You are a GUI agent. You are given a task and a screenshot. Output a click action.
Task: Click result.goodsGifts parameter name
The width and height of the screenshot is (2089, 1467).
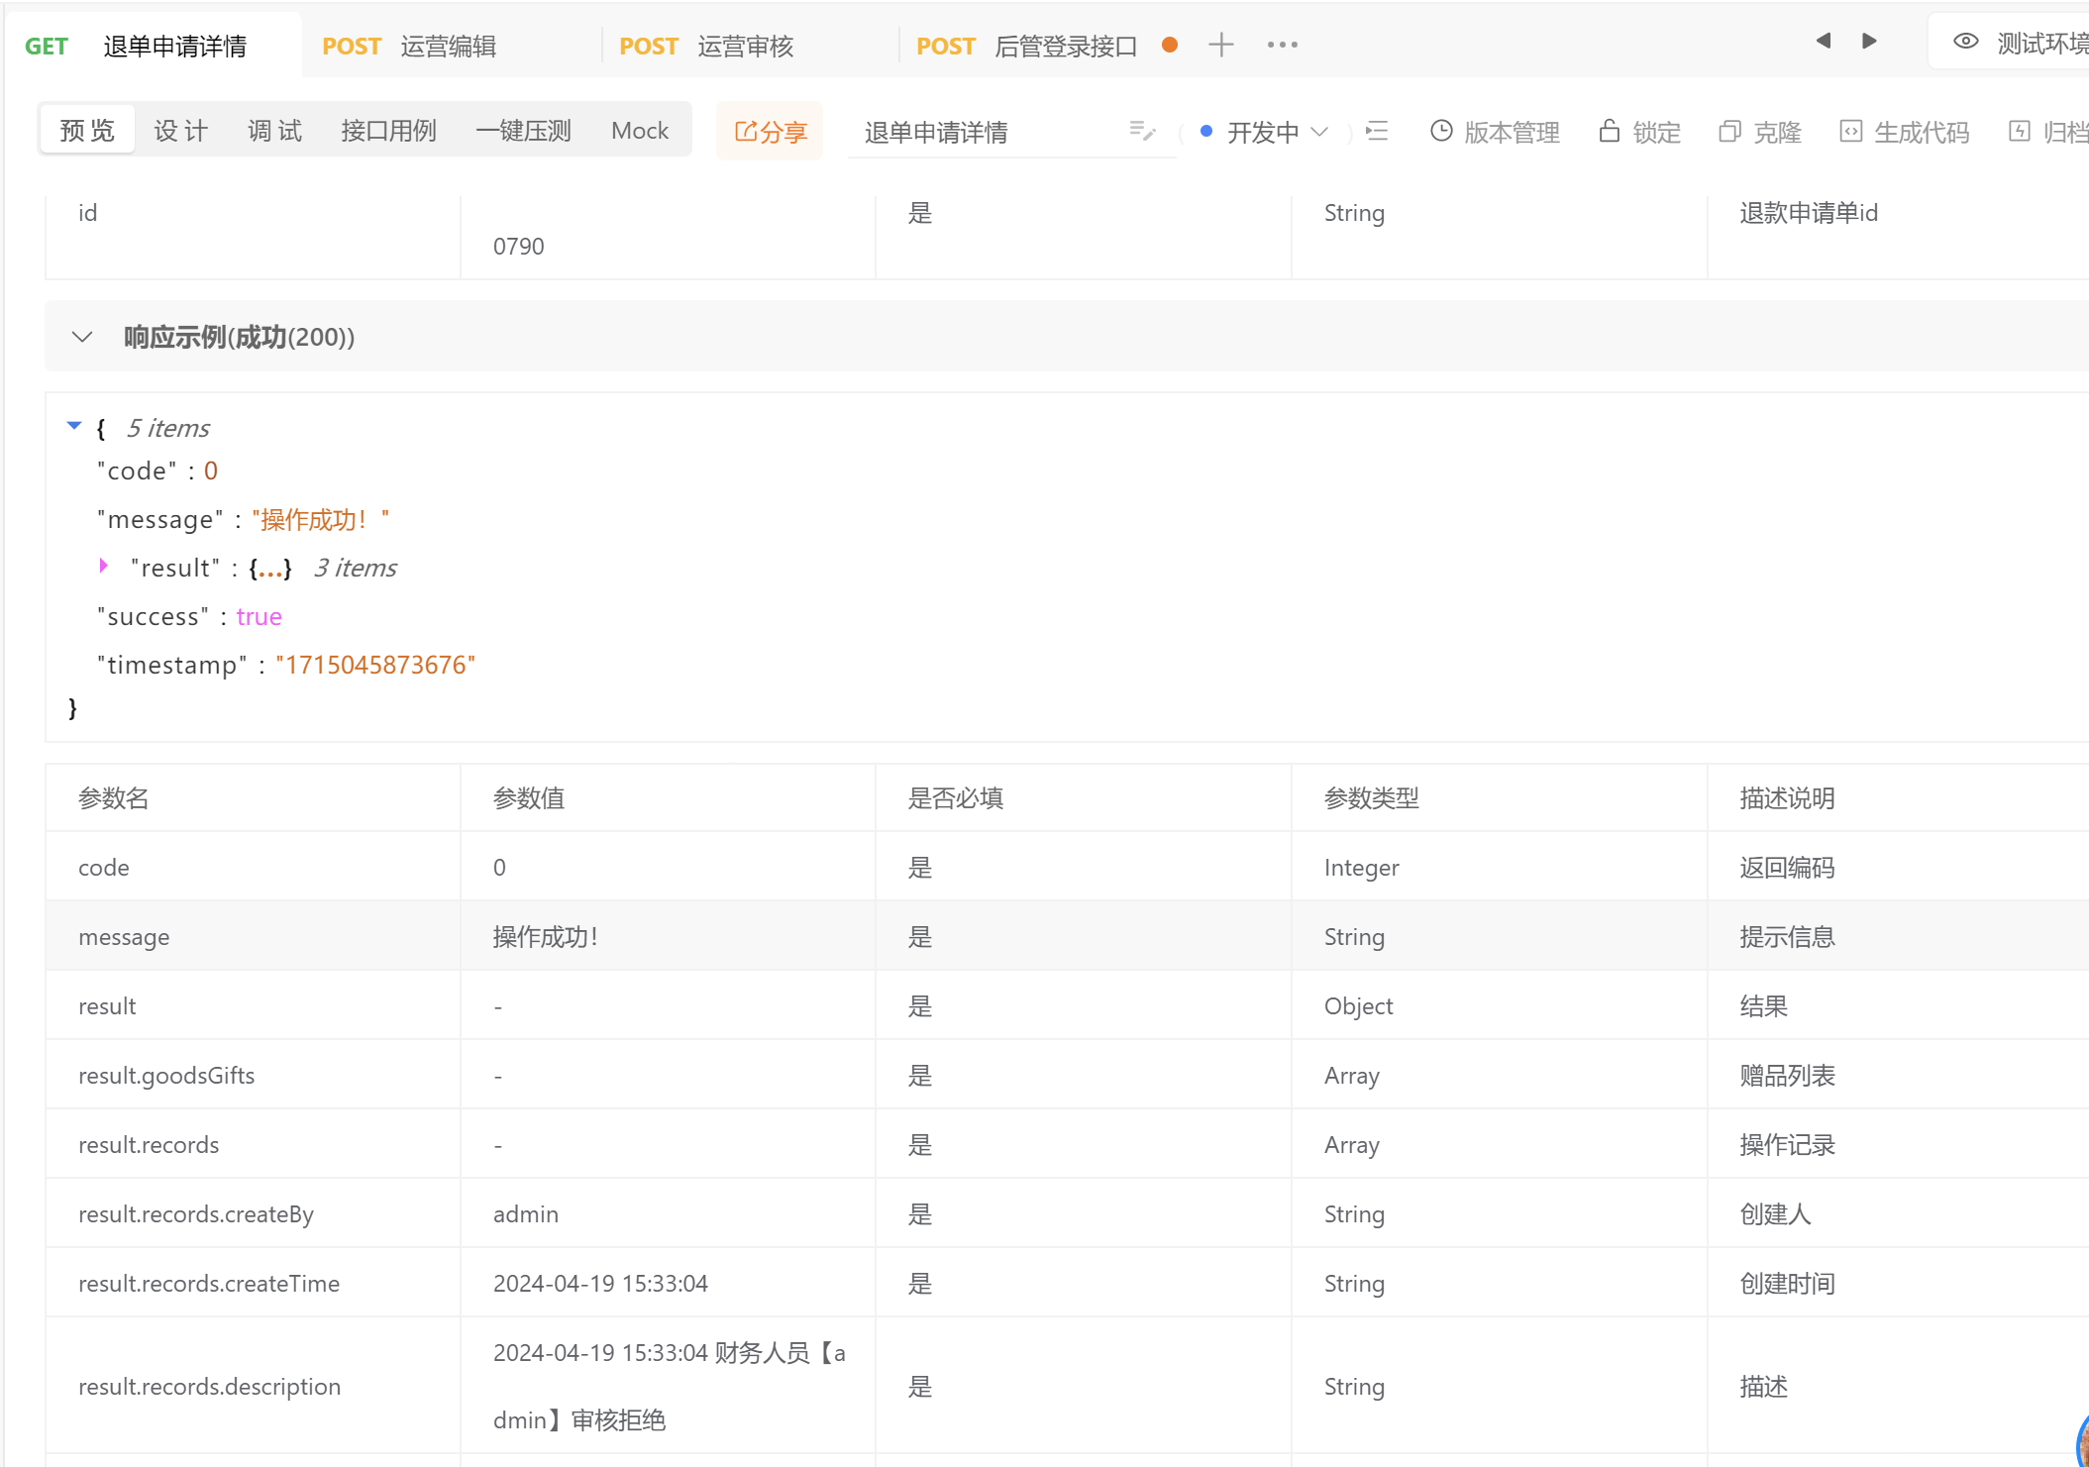[166, 1075]
